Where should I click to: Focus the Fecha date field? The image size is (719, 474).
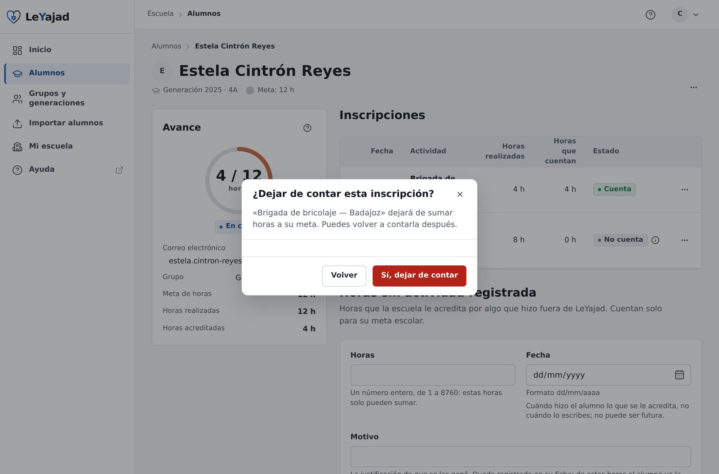coord(608,375)
